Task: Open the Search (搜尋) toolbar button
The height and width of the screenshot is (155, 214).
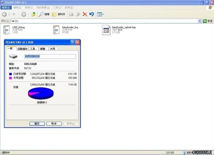Action: (44, 14)
